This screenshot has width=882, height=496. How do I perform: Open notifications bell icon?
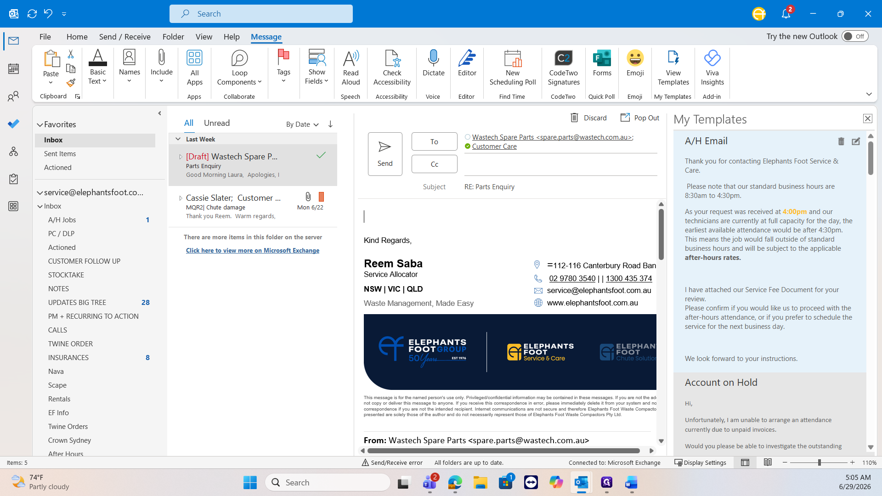tap(786, 14)
